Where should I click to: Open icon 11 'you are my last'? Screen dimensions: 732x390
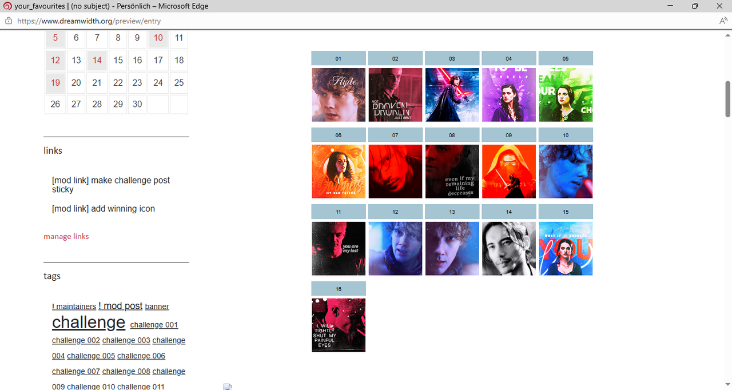(339, 249)
